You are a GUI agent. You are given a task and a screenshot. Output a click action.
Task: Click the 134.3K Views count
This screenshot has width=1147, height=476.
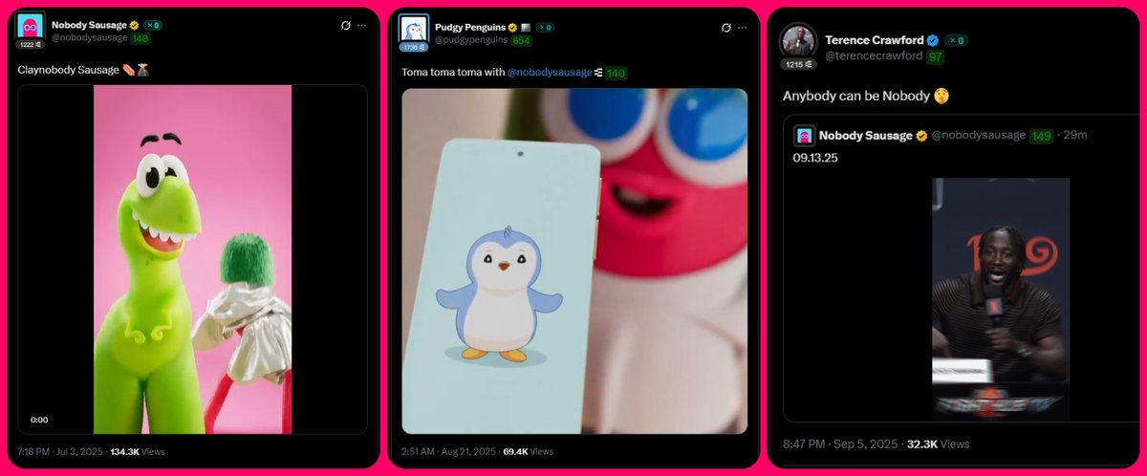[138, 451]
